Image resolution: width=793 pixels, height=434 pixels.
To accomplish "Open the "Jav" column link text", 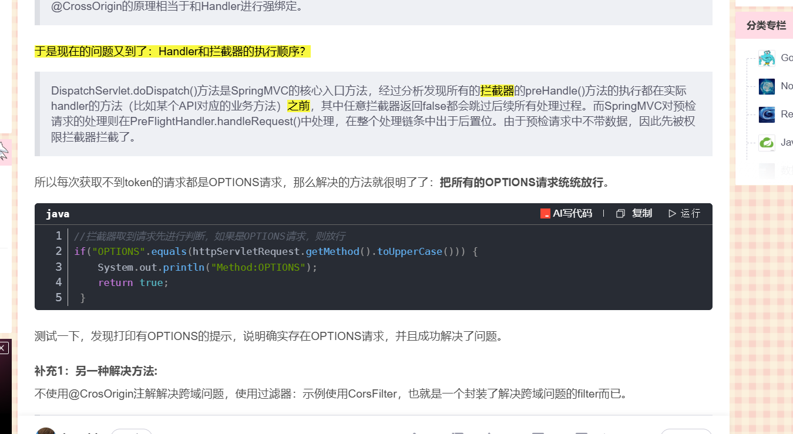I will click(787, 142).
